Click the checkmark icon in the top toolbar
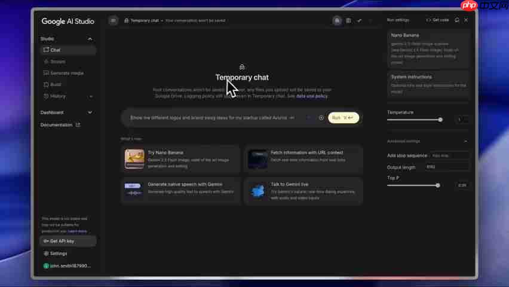The width and height of the screenshot is (509, 287). 360,20
